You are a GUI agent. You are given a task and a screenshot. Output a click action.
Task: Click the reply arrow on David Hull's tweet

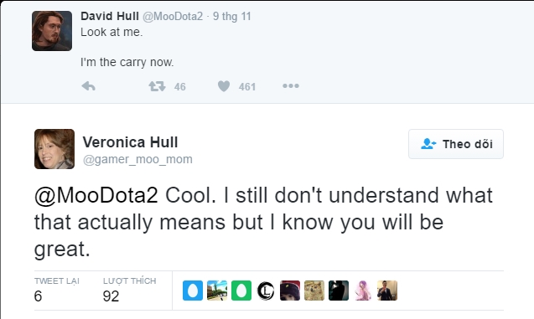89,86
